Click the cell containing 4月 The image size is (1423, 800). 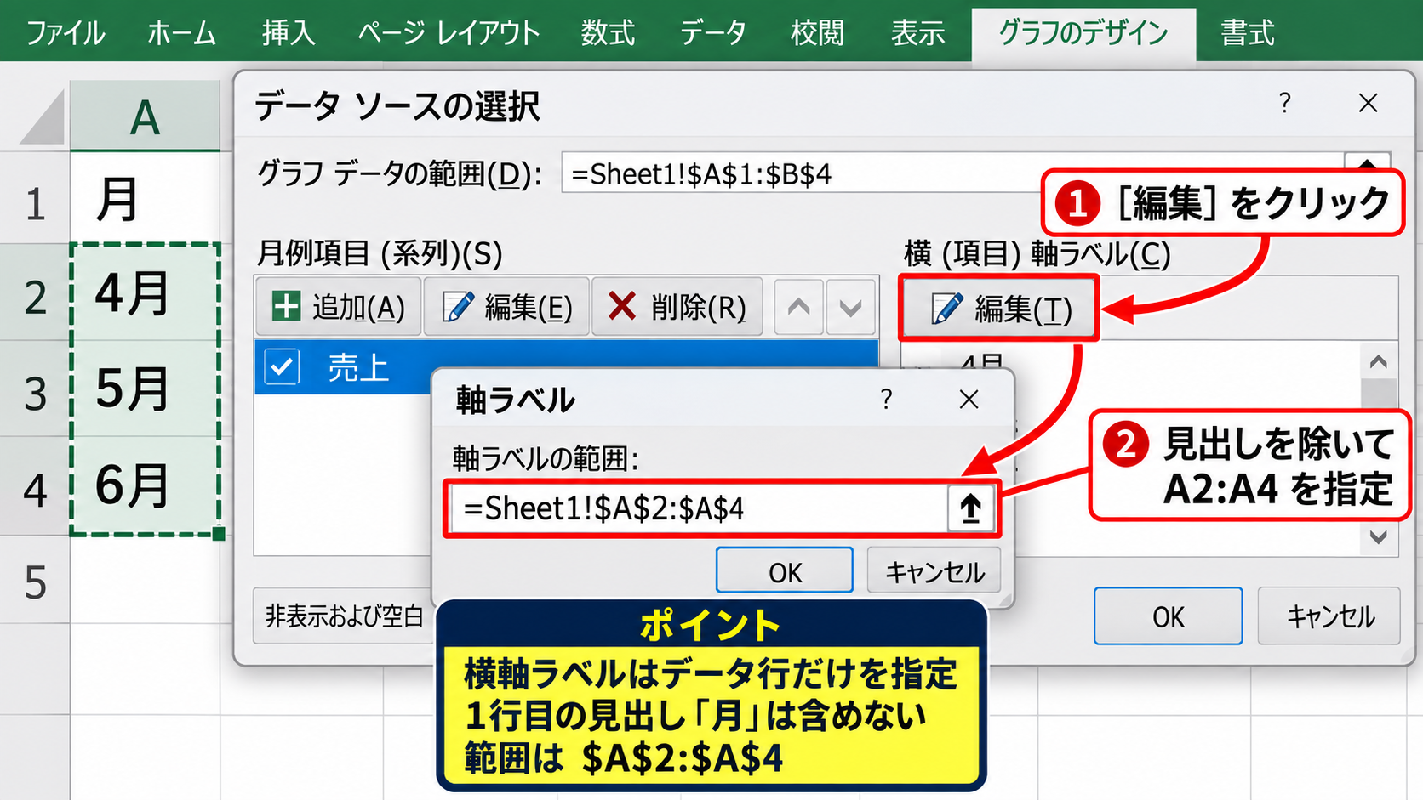(x=145, y=293)
